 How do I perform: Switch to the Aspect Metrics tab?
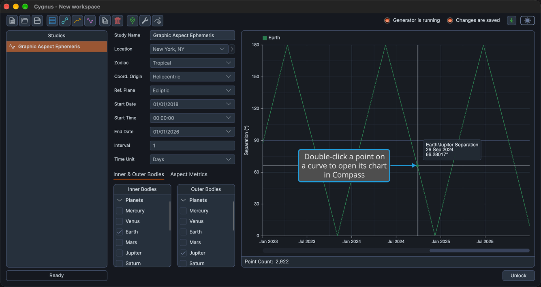point(189,174)
